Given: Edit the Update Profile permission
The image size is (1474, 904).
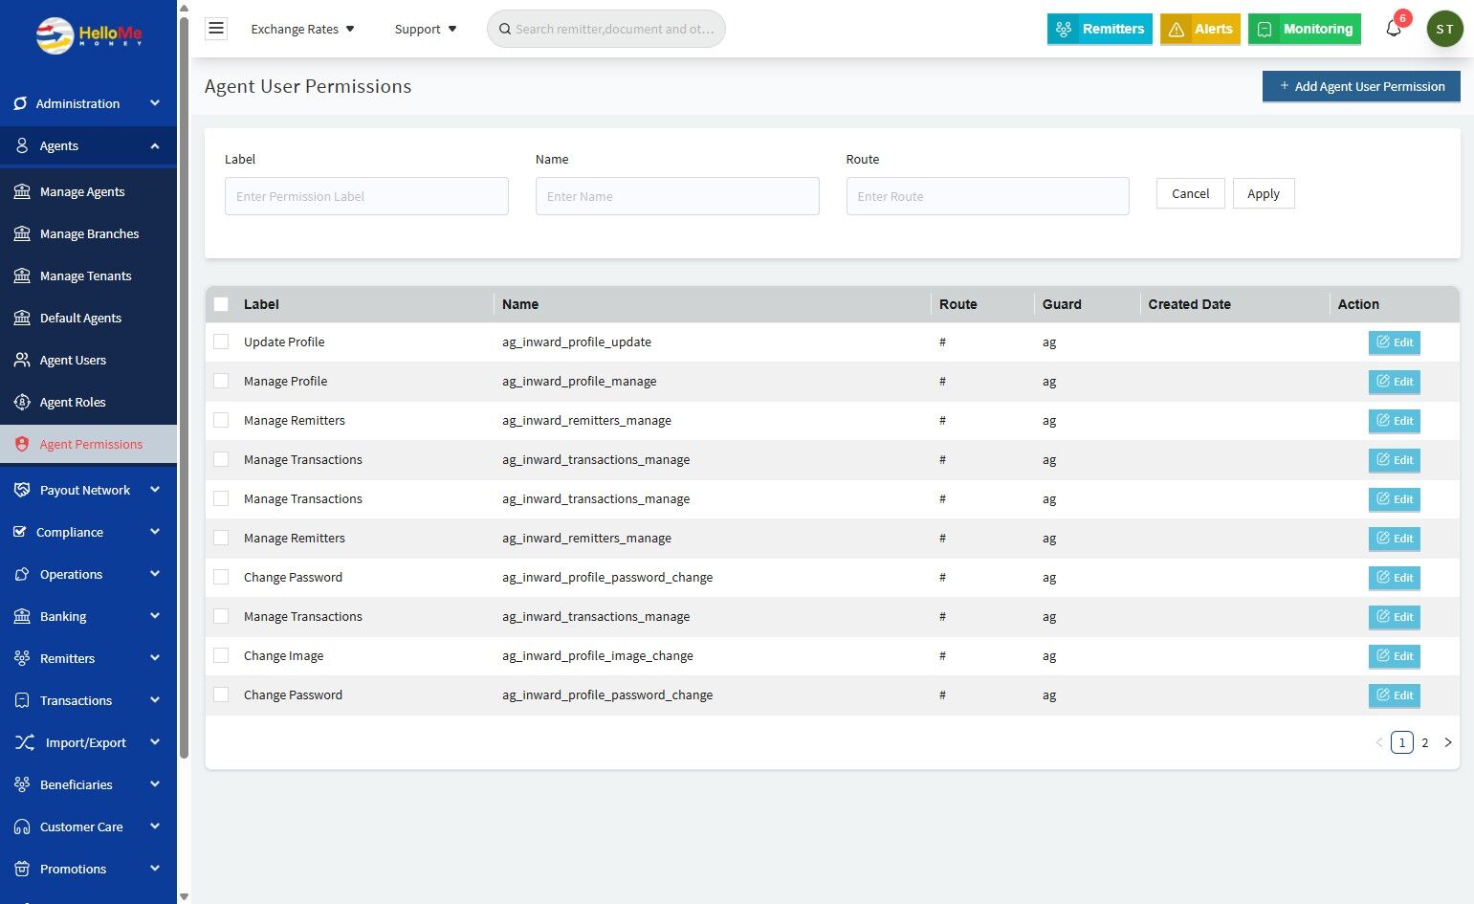Looking at the screenshot, I should [1394, 342].
